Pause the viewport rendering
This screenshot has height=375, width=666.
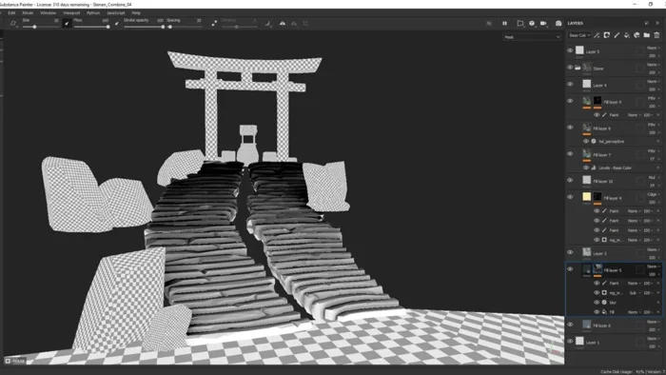coord(504,24)
